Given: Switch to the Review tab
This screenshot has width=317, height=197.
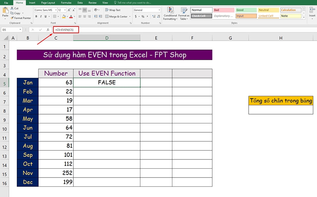Looking at the screenshot, I should click(92, 3).
